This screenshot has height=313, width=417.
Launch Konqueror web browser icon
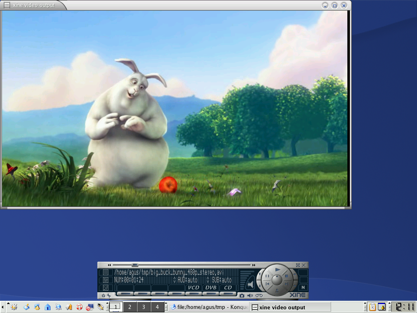pyautogui.click(x=58, y=307)
